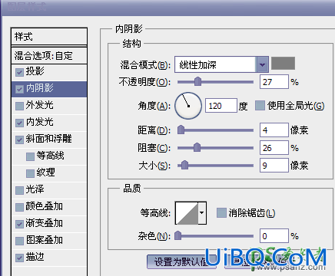This screenshot has height=276, width=335.
Task: Enable the 图案叠加 checkbox
Action: [19, 241]
